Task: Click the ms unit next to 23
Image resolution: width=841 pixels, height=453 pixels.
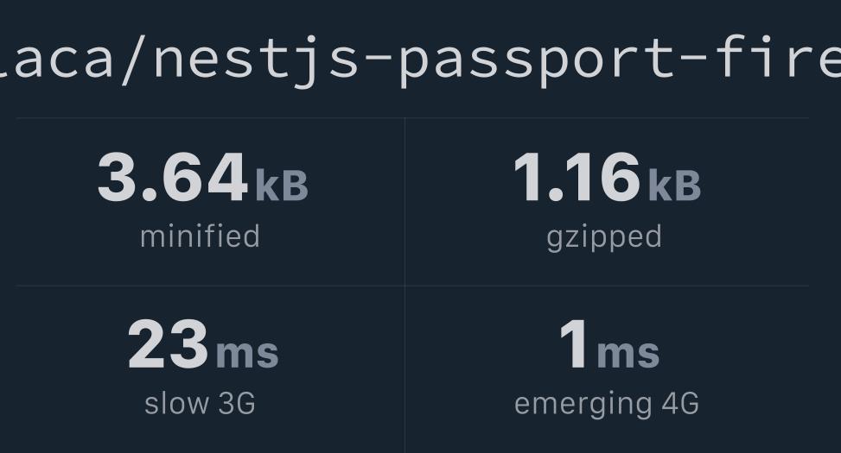Action: (x=247, y=354)
